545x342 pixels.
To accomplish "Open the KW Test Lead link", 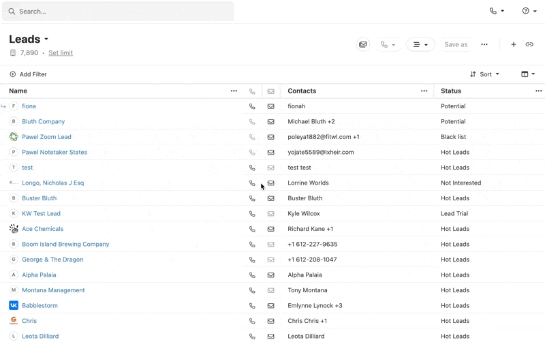I will pos(41,213).
